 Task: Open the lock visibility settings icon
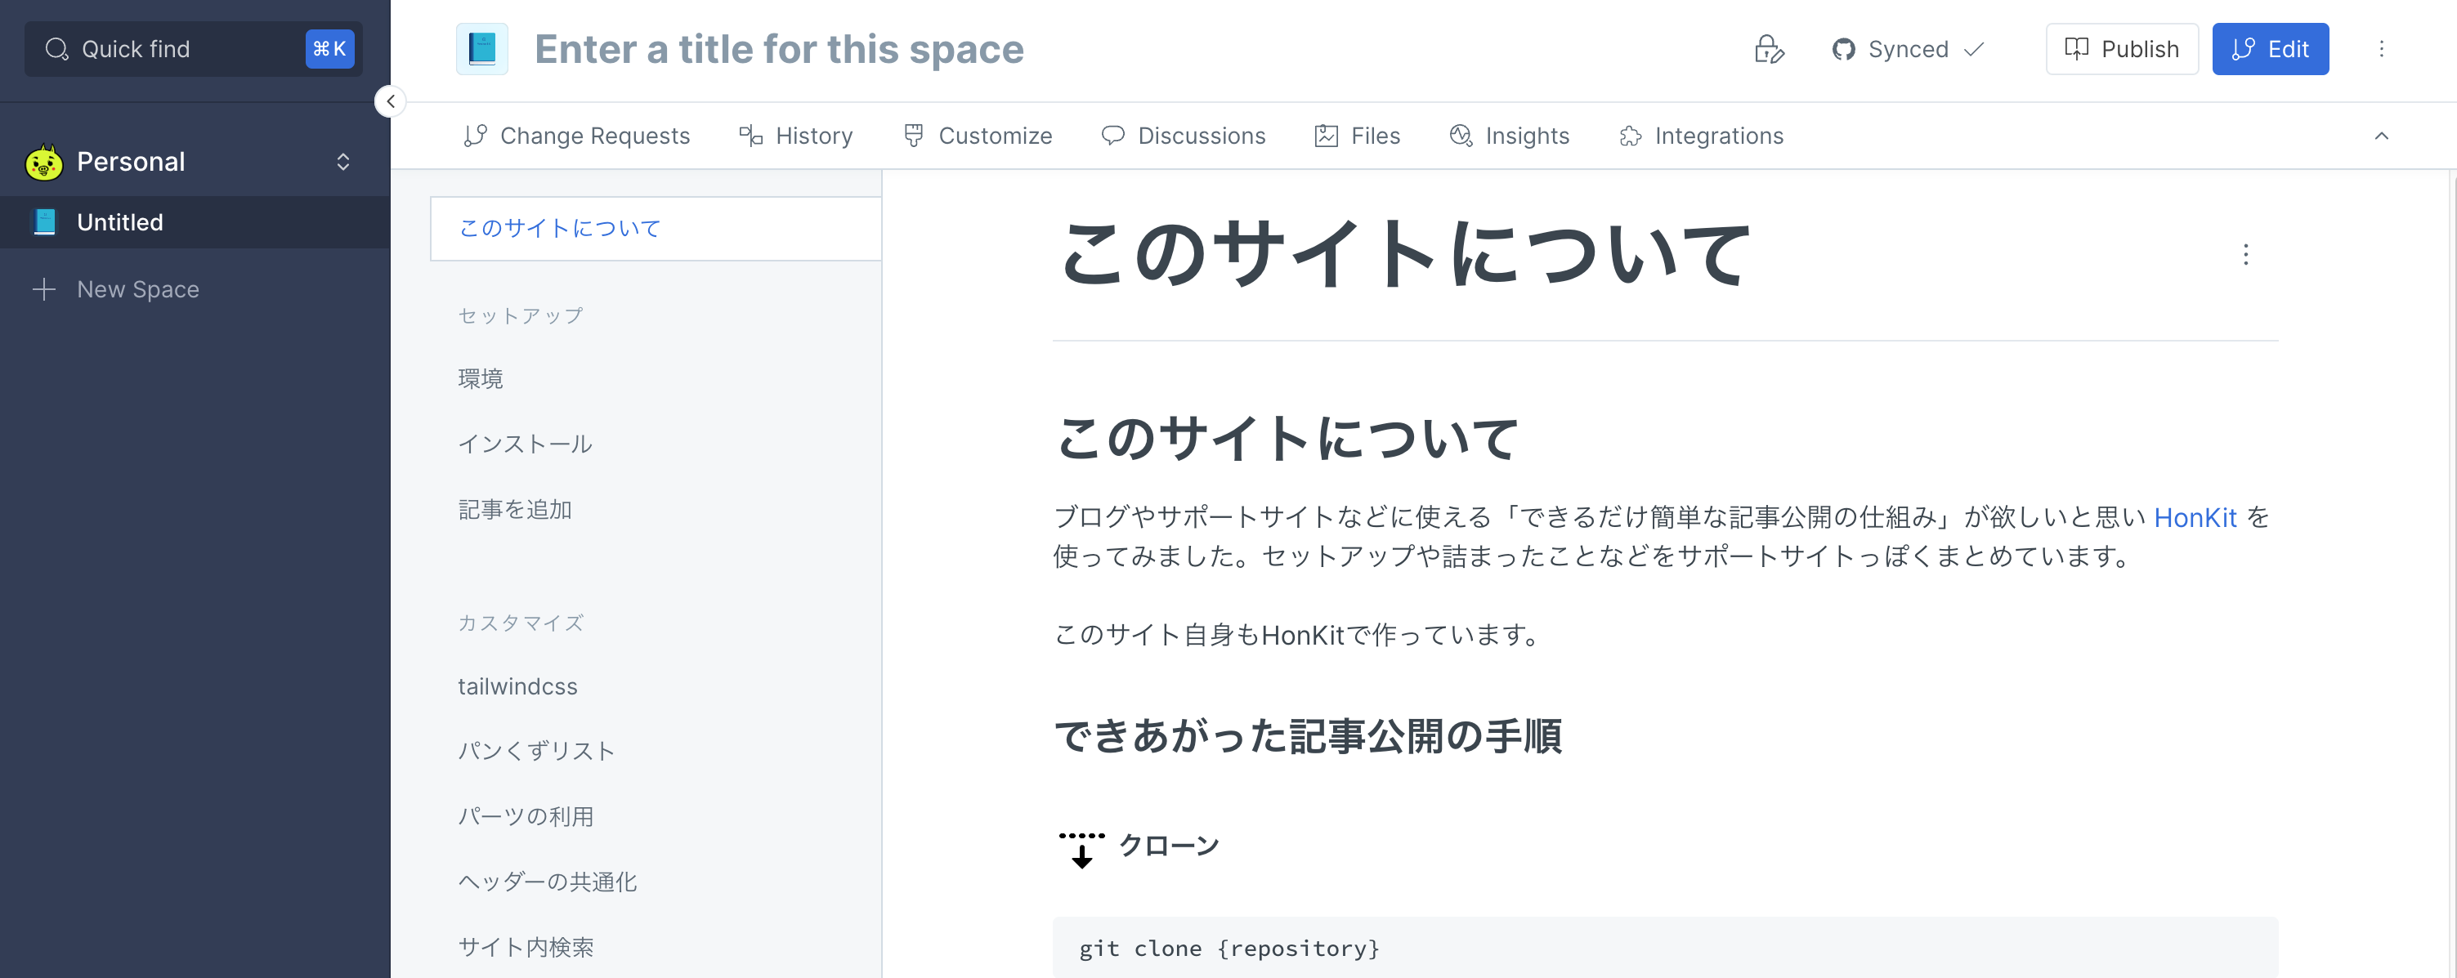point(1770,49)
